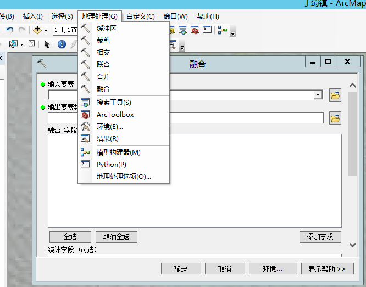Open 环境... button in the dialog
366x287 pixels.
273,269
